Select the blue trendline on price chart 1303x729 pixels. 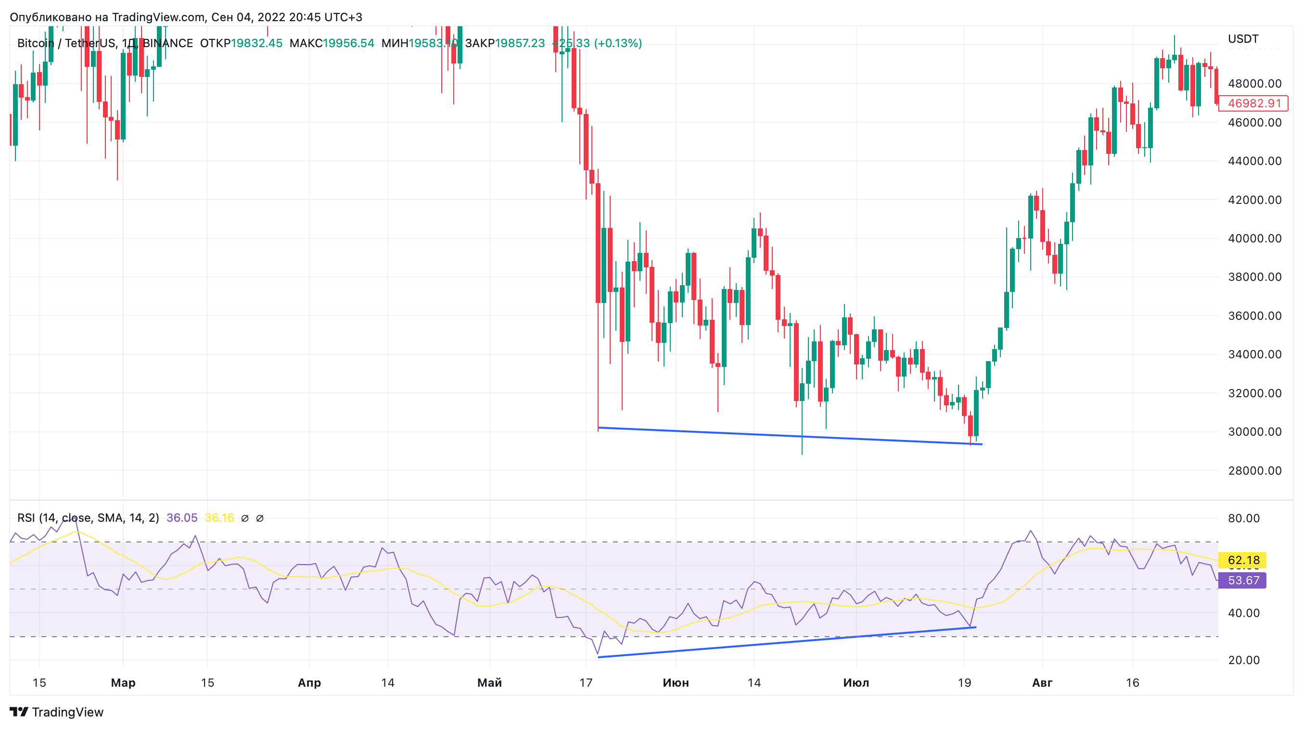[790, 436]
